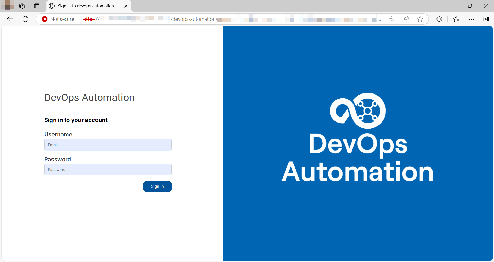Click the zoom magnifier in the address bar
The width and height of the screenshot is (494, 262).
392,19
